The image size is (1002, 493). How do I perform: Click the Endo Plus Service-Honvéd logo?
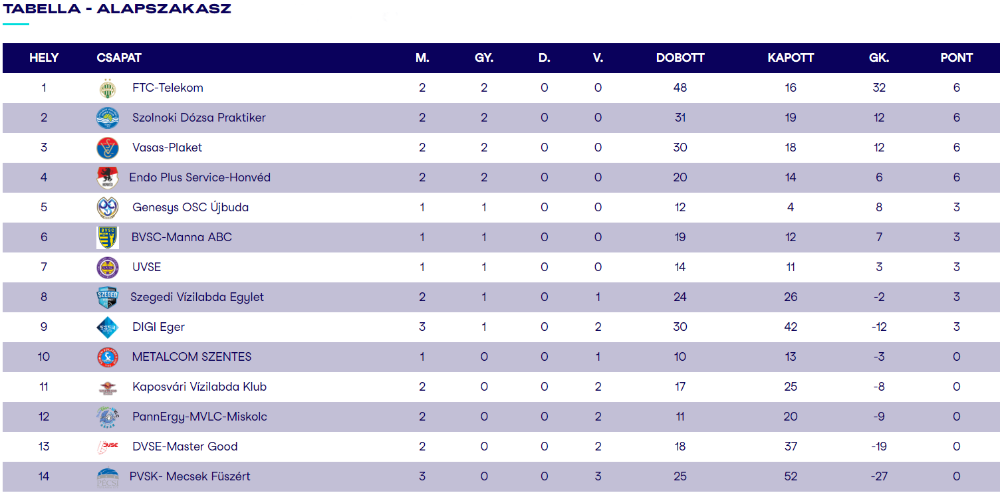(x=107, y=177)
